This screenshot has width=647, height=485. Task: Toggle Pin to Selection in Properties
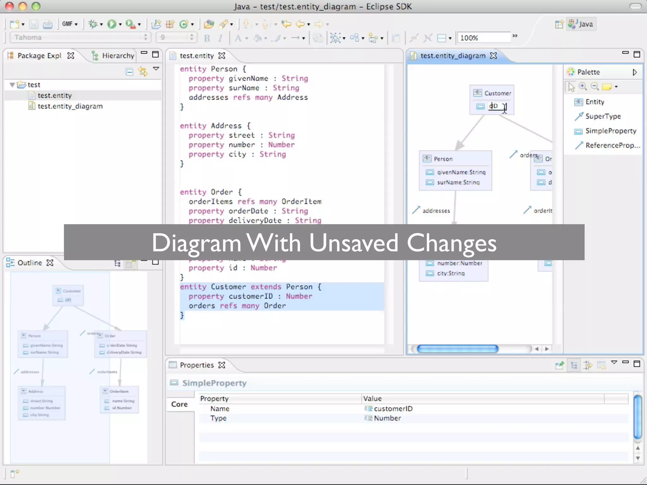coord(559,365)
